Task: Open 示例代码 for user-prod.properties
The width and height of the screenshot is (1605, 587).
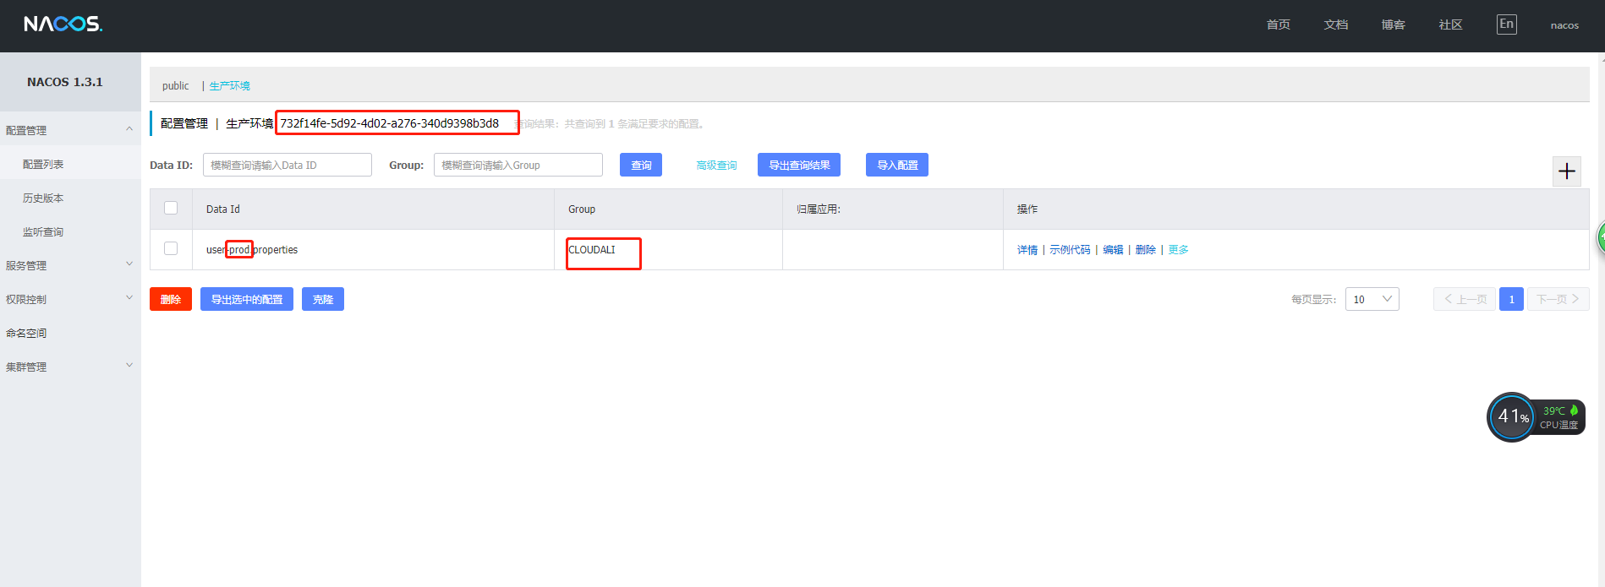Action: pos(1070,250)
